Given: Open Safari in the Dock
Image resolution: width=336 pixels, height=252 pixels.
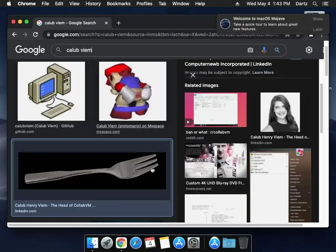Looking at the screenshot, I should (x=136, y=243).
